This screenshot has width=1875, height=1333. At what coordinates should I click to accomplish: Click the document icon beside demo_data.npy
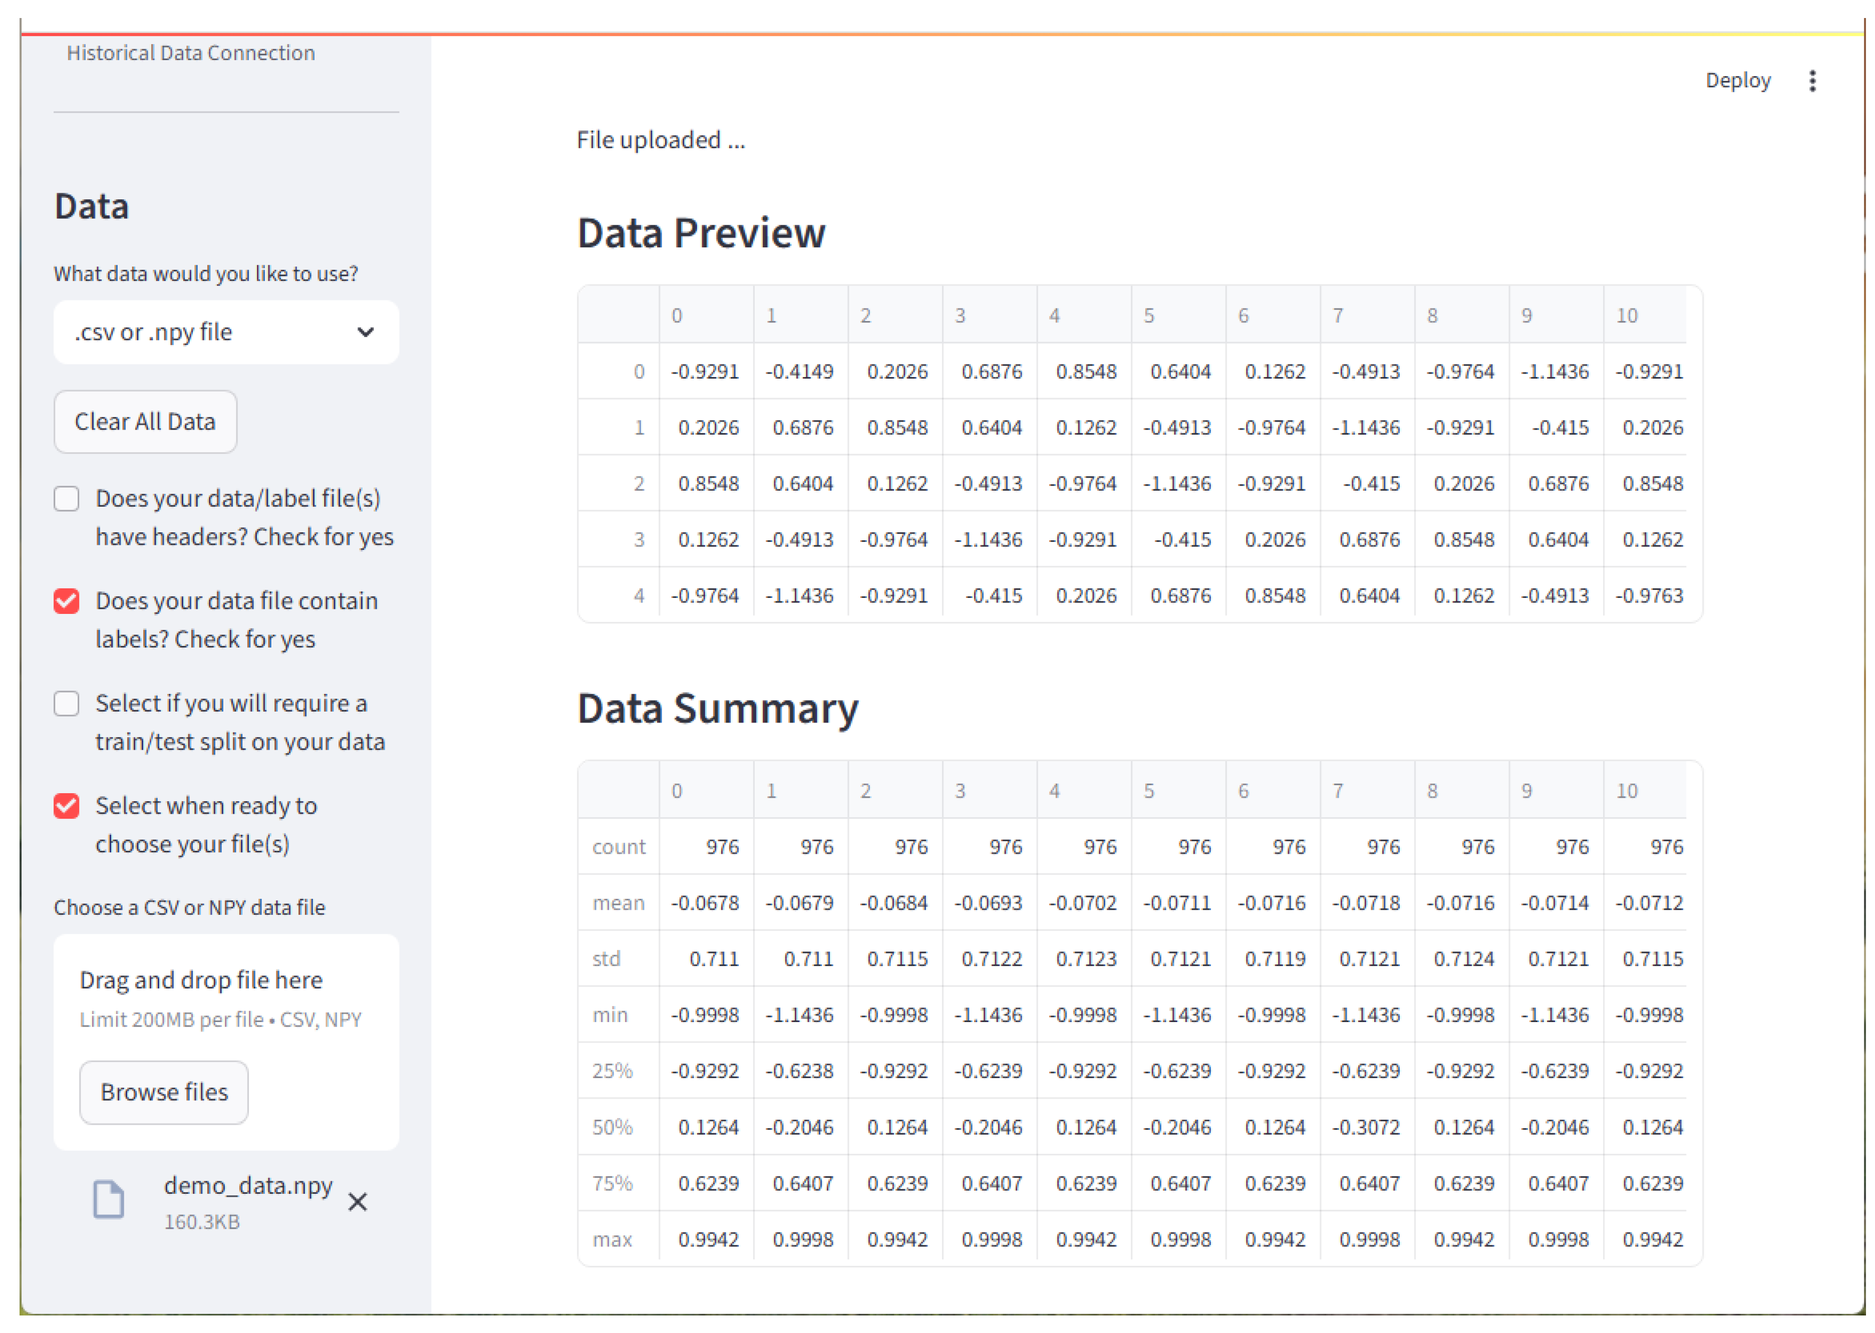coord(108,1200)
